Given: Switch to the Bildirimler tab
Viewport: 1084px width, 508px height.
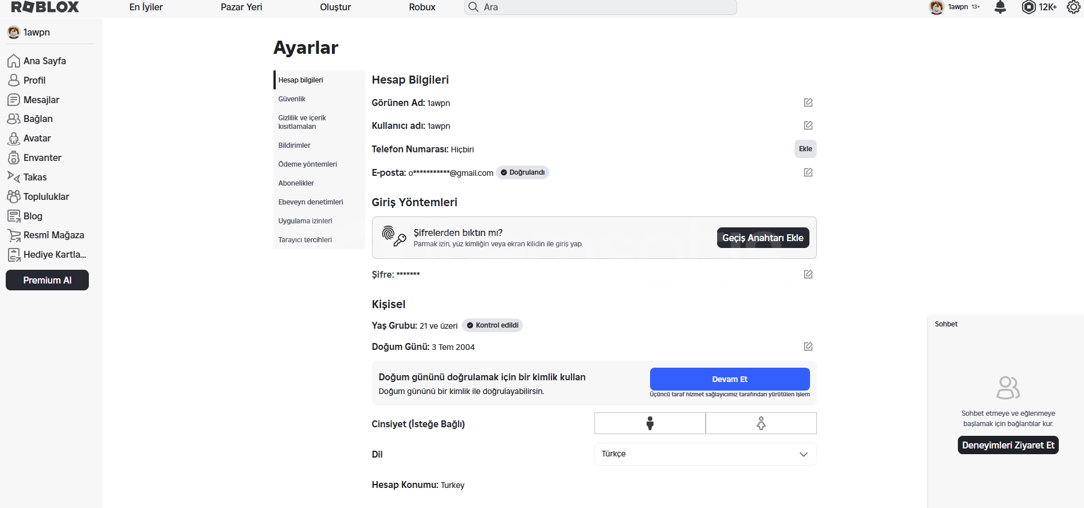Looking at the screenshot, I should (319, 145).
